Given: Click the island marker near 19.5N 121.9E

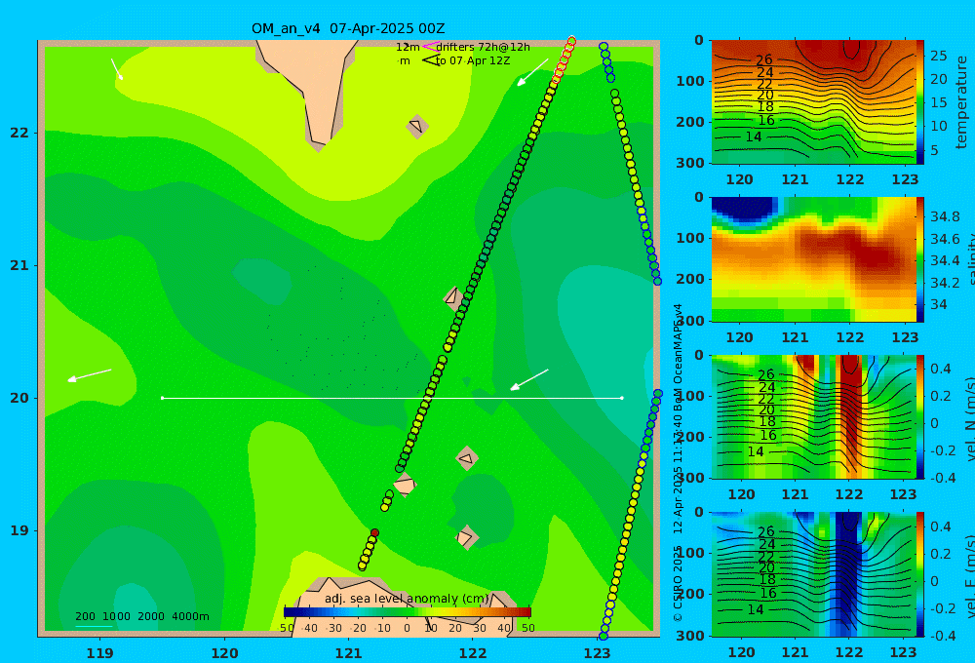Looking at the screenshot, I should 466,459.
